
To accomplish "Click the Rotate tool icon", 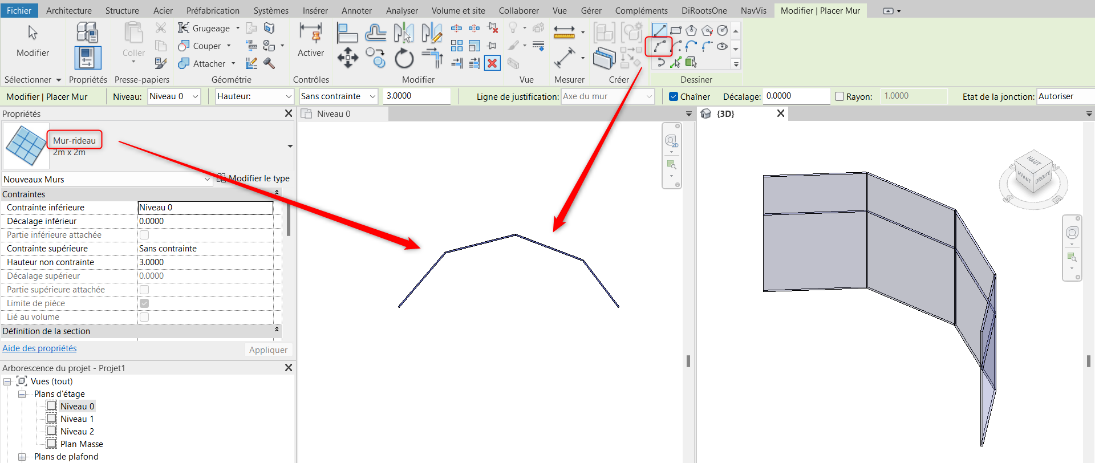I will [404, 58].
